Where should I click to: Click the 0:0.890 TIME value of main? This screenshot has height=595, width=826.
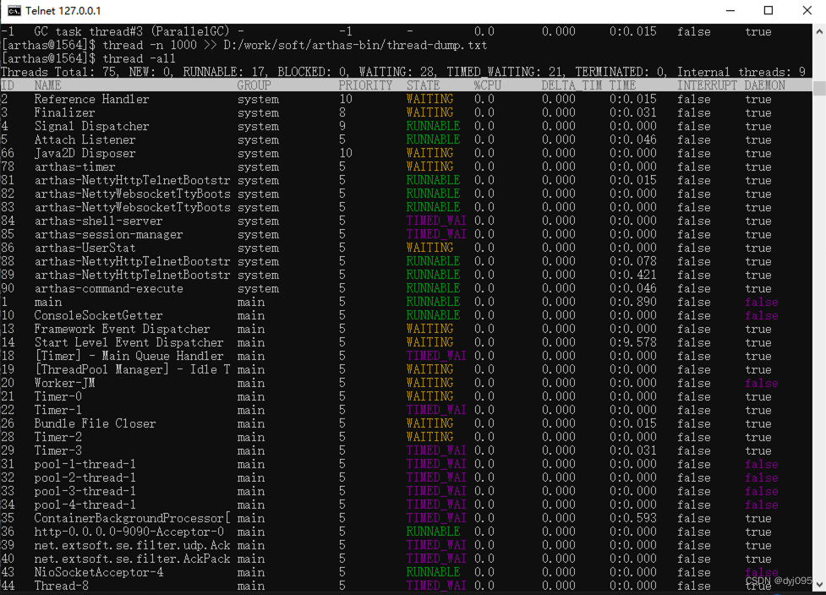[x=632, y=303]
